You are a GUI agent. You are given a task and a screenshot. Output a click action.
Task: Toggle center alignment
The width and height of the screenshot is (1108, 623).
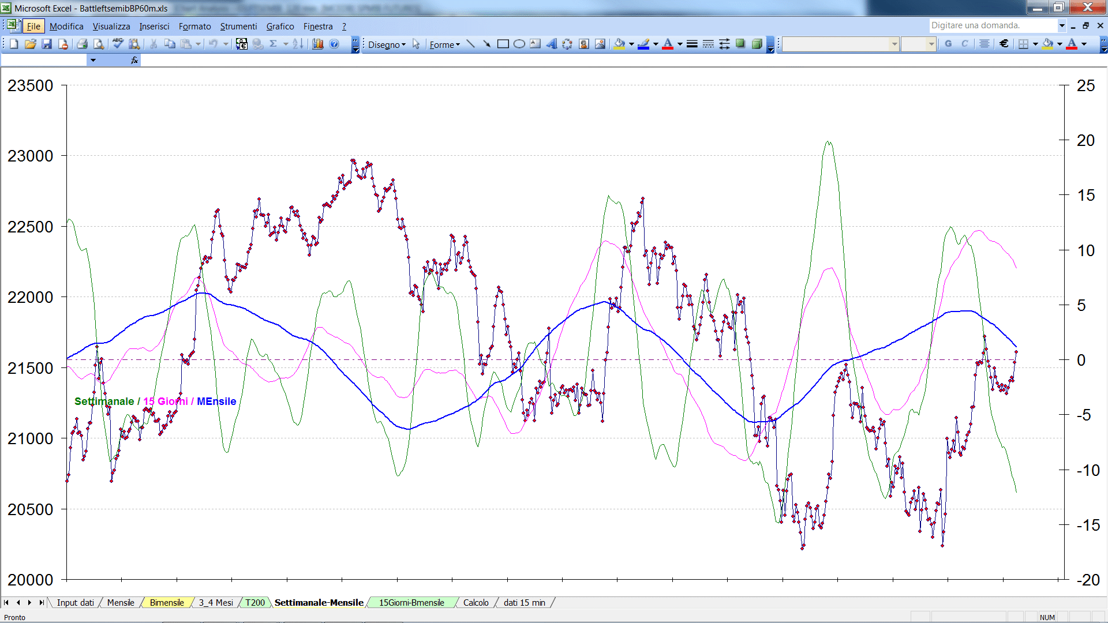(x=985, y=44)
